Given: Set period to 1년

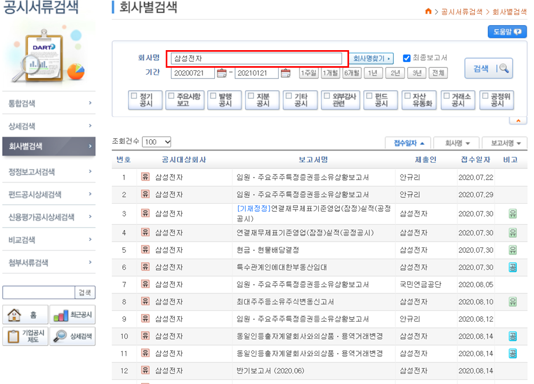Looking at the screenshot, I should [373, 73].
